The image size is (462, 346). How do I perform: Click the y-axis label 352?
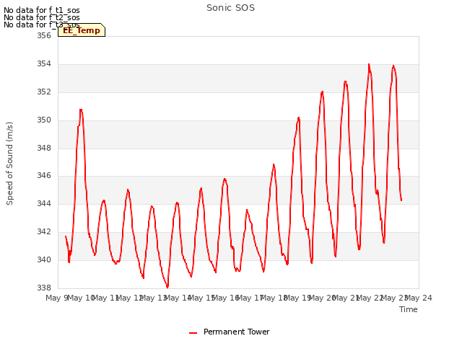point(44,92)
